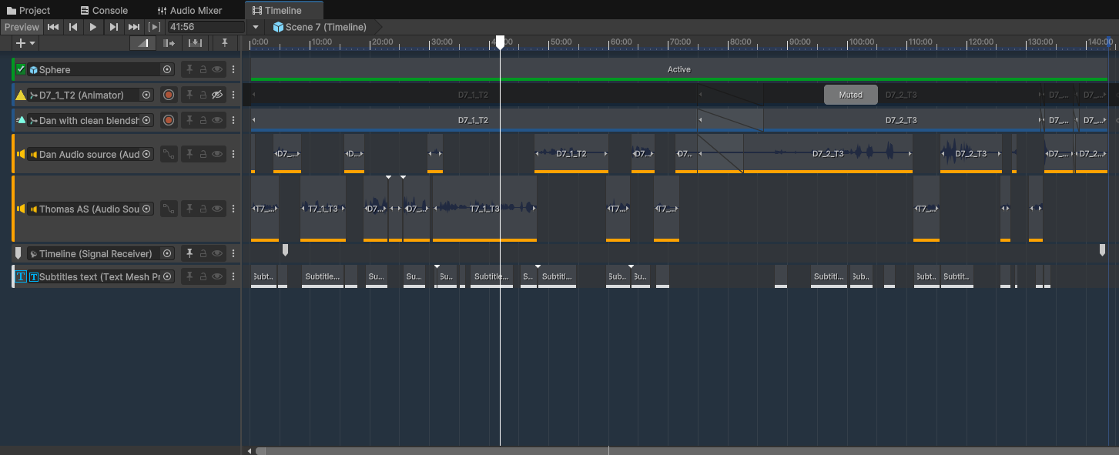
Task: Open Thomas AS track options menu
Action: [233, 209]
